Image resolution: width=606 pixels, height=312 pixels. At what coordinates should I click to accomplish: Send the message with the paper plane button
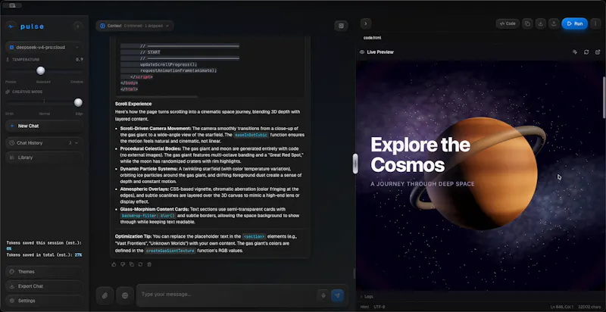[337, 296]
